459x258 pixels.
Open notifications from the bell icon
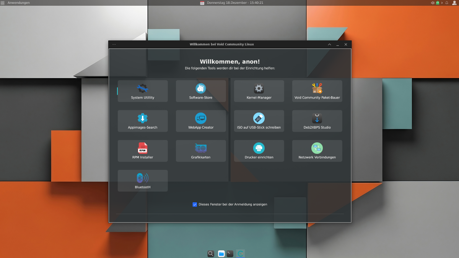tap(447, 3)
